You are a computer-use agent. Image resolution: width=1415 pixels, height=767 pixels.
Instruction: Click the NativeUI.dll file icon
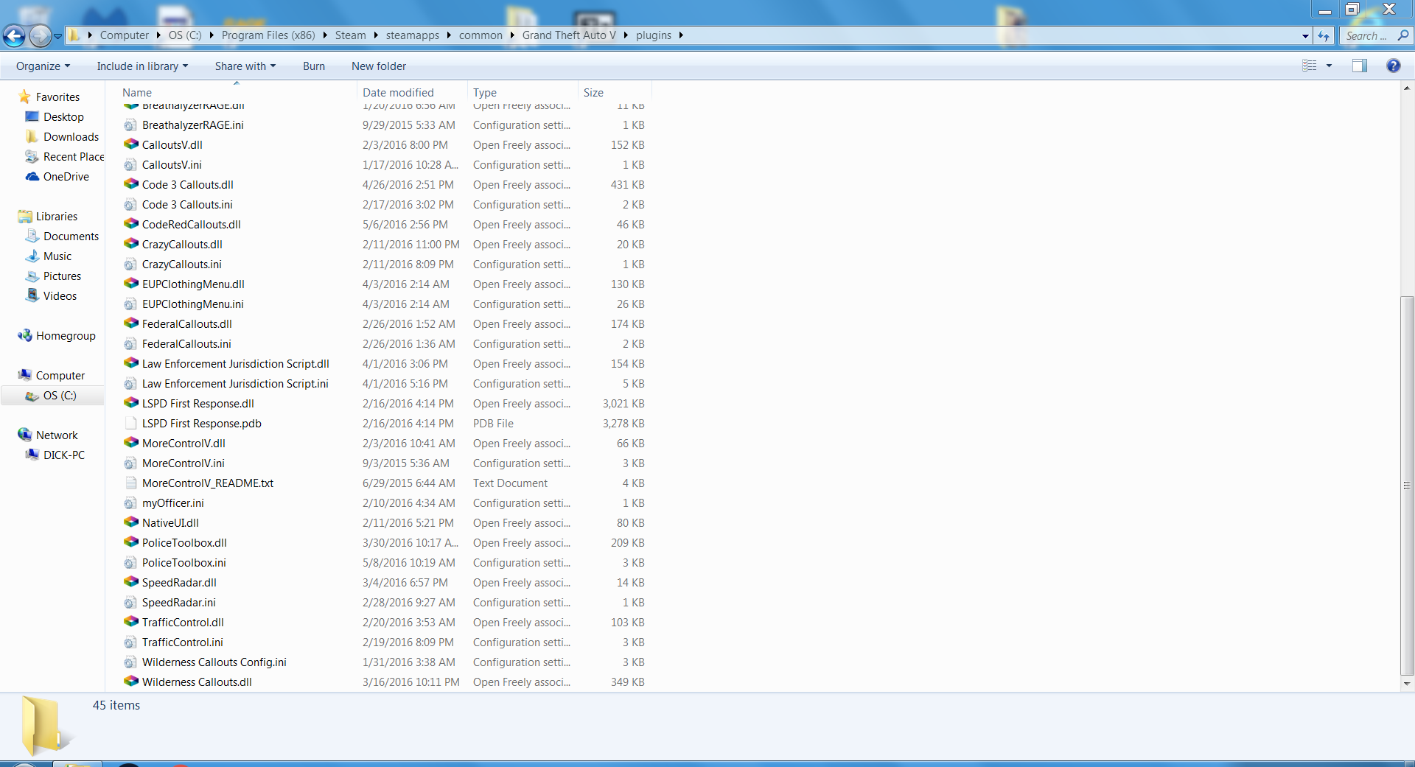tap(130, 523)
